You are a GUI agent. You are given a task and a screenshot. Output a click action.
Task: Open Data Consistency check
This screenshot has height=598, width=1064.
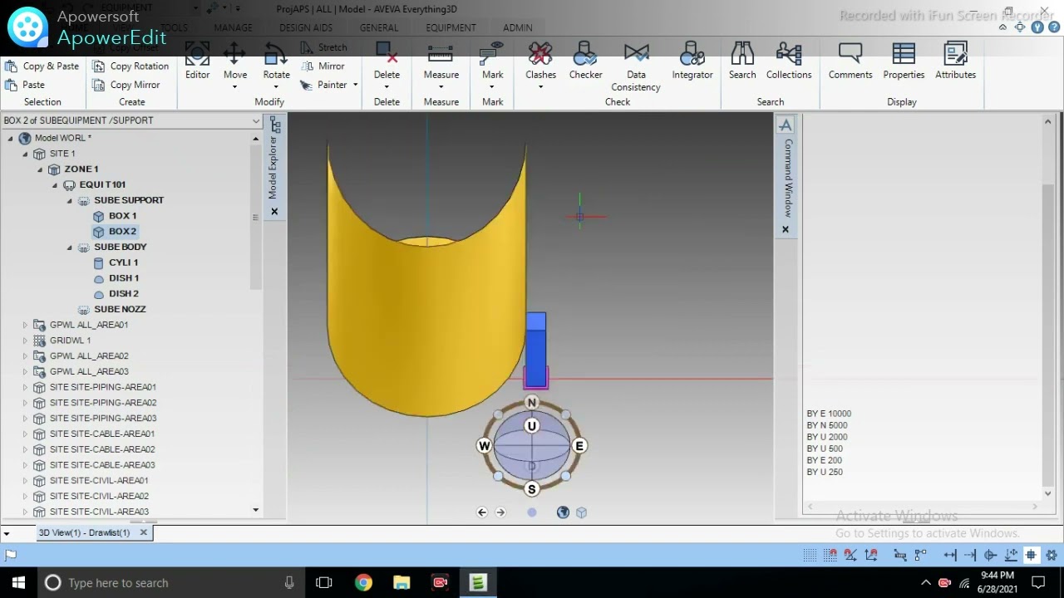(636, 66)
